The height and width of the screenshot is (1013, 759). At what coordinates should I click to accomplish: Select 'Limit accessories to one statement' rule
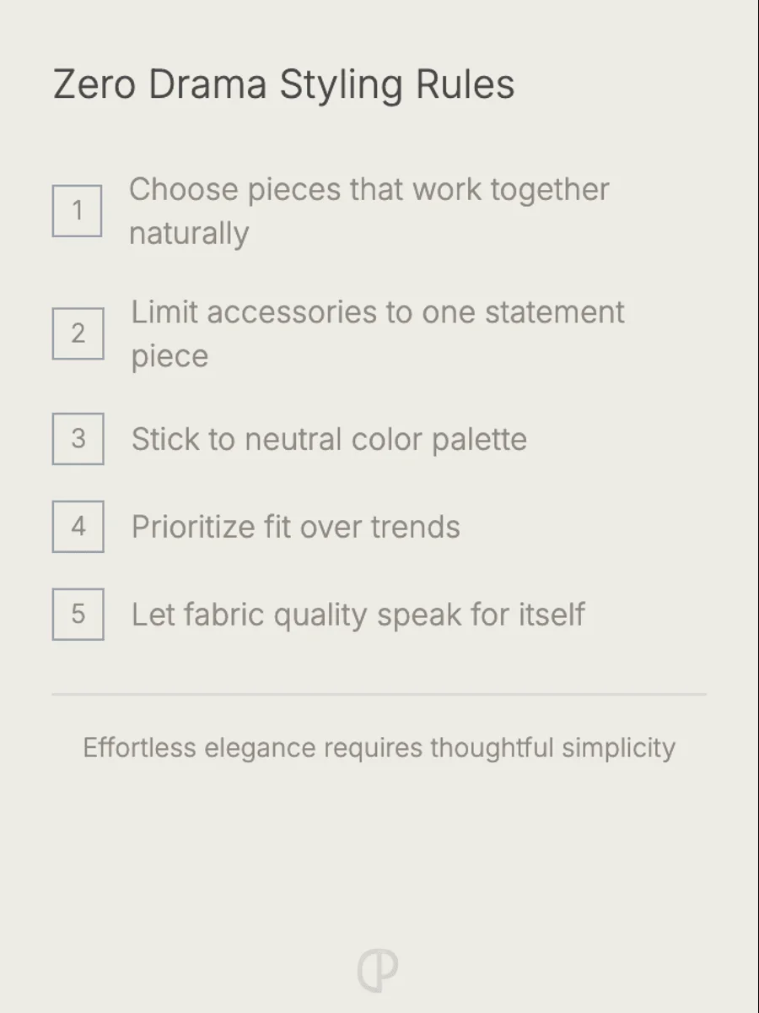point(377,312)
